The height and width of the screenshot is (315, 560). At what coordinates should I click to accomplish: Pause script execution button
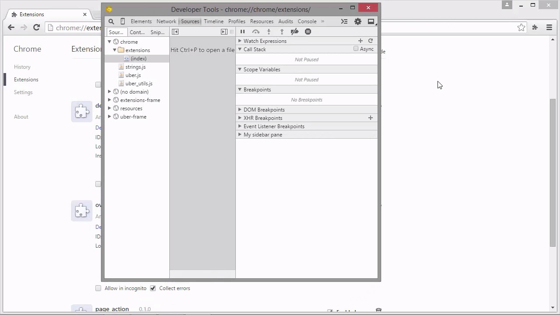click(242, 31)
